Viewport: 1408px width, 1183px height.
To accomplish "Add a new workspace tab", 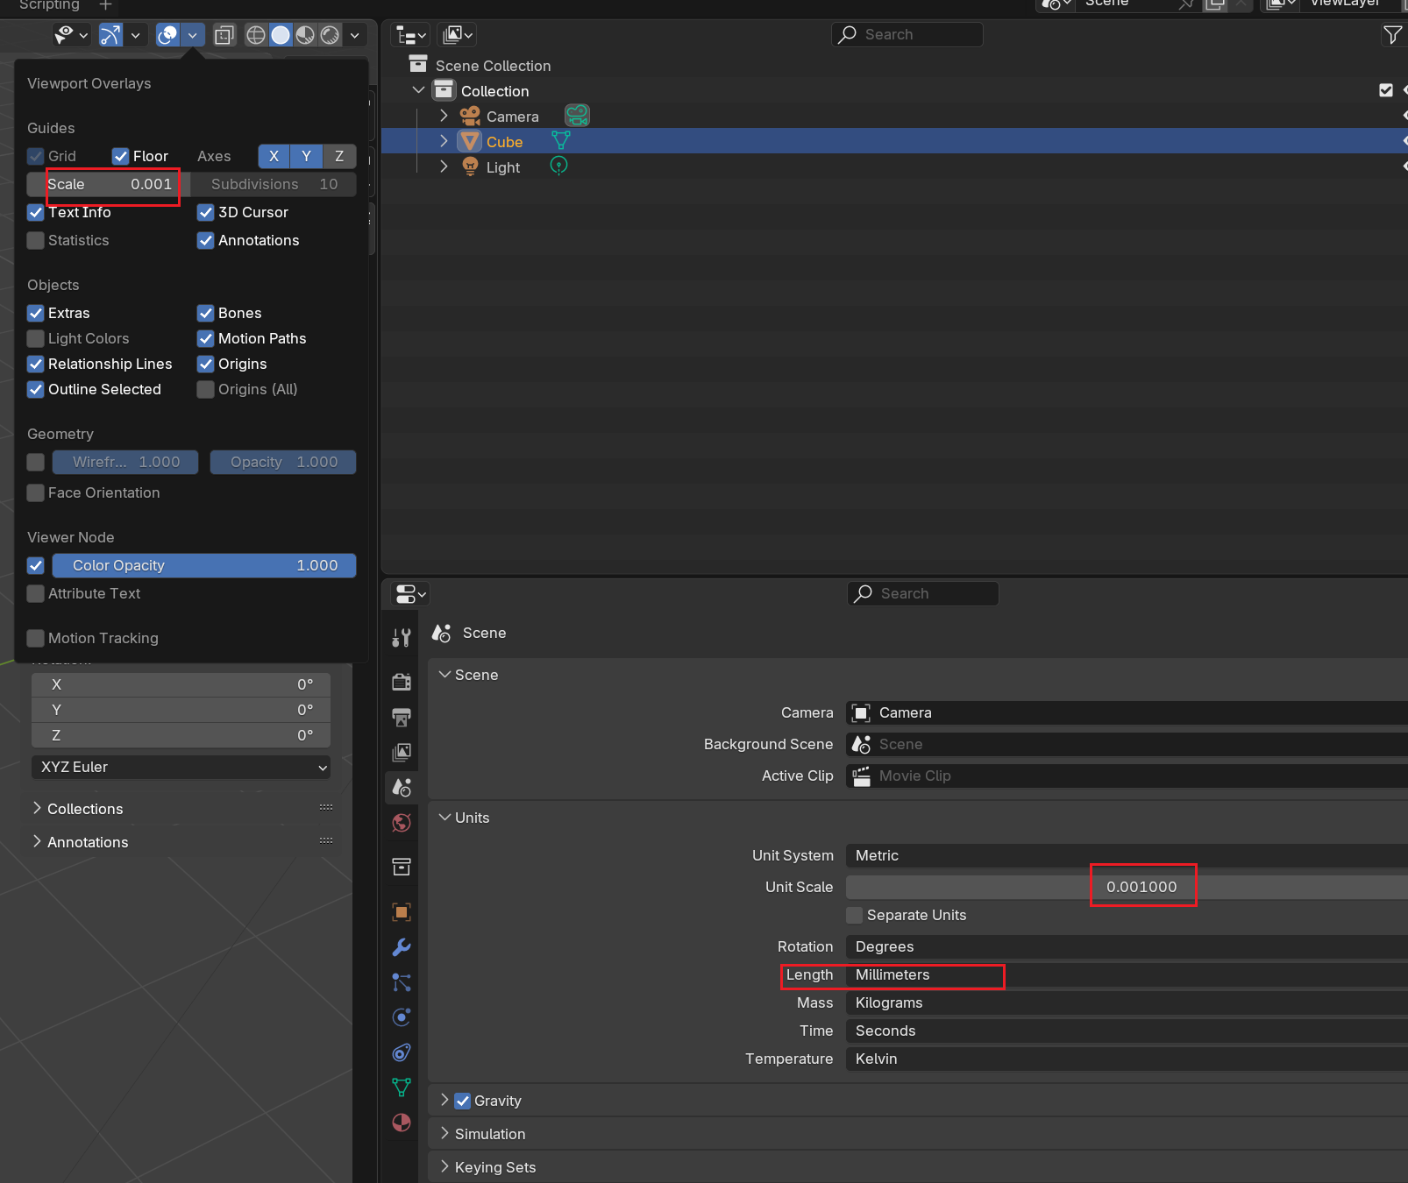I will [105, 5].
